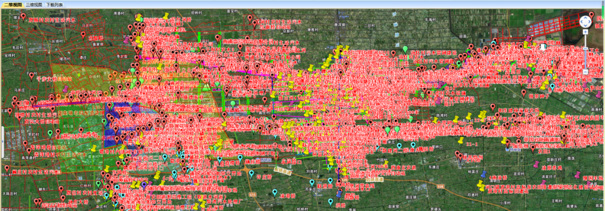
Task: Zoom out with the minus button
Action: (585, 72)
